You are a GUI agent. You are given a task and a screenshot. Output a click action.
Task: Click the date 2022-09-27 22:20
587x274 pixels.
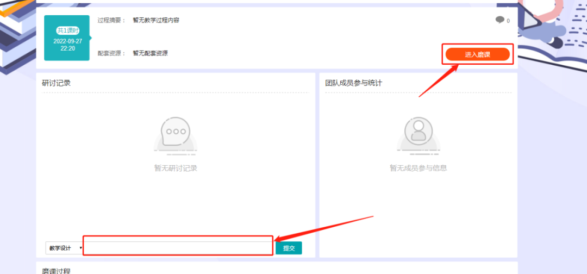coord(68,45)
